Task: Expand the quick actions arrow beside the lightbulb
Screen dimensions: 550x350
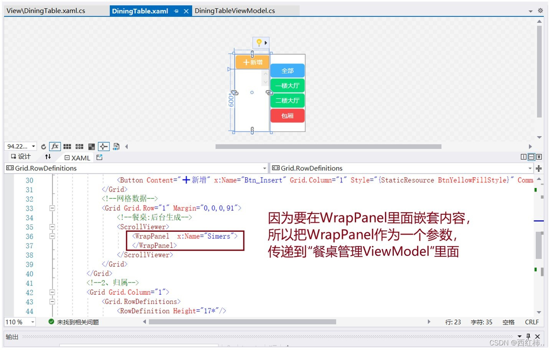Action: point(266,43)
